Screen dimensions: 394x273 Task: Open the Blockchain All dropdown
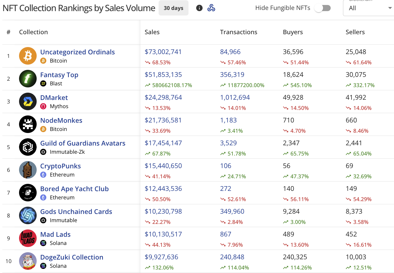pos(368,8)
